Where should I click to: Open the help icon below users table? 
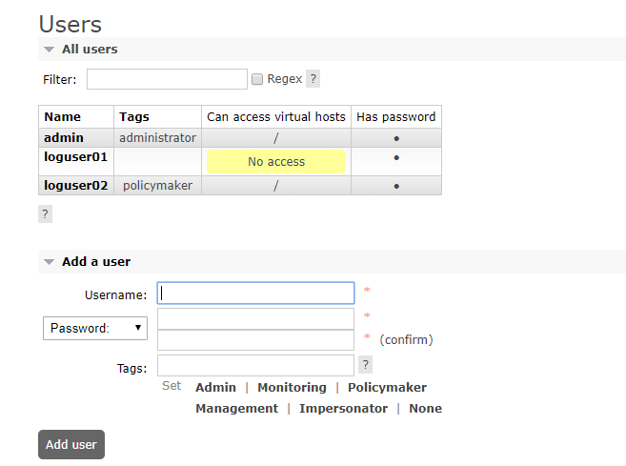click(45, 214)
